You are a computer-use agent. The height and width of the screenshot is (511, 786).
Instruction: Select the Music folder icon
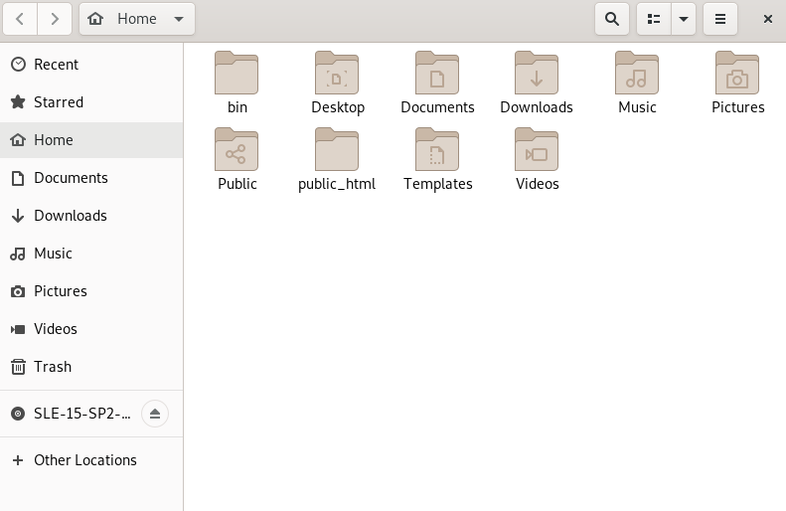tap(637, 74)
